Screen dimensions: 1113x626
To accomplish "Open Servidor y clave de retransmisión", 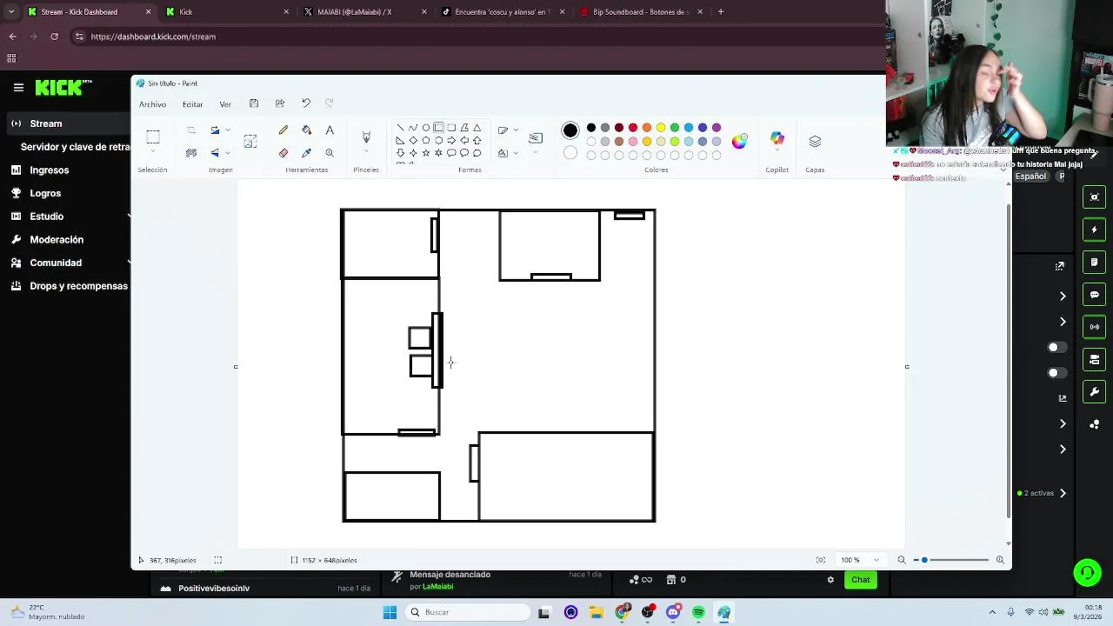I will pyautogui.click(x=75, y=147).
